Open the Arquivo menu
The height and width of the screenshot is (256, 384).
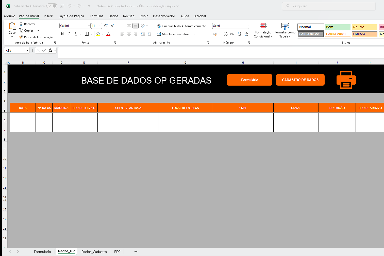click(x=9, y=16)
